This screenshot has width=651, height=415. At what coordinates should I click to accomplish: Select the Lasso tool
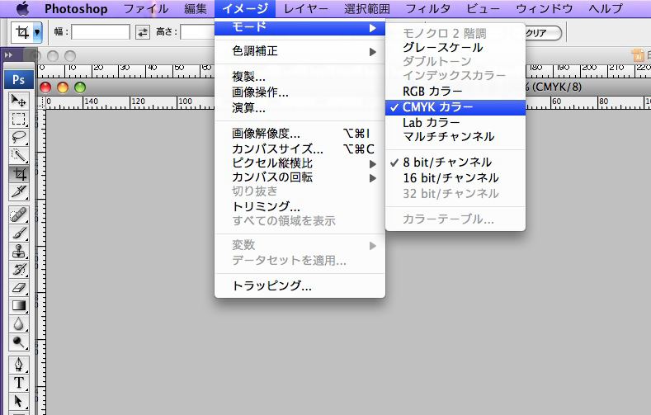tap(19, 137)
